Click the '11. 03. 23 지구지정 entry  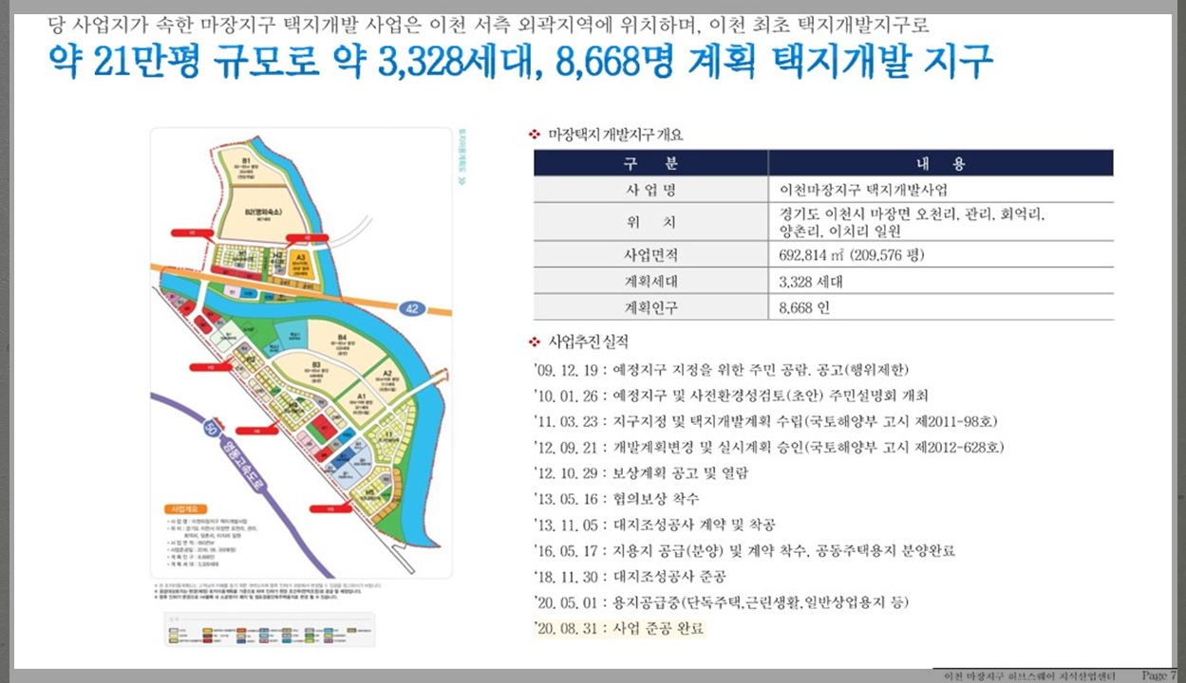[x=765, y=421]
